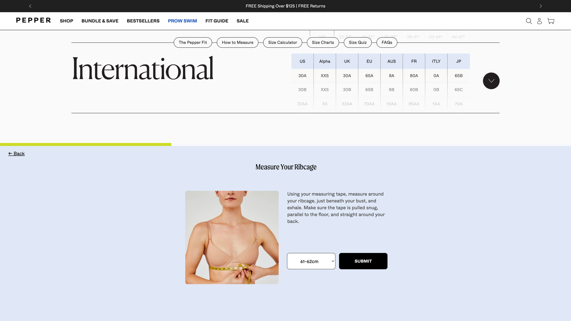Click the yellow quiz progress bar

(x=86, y=144)
